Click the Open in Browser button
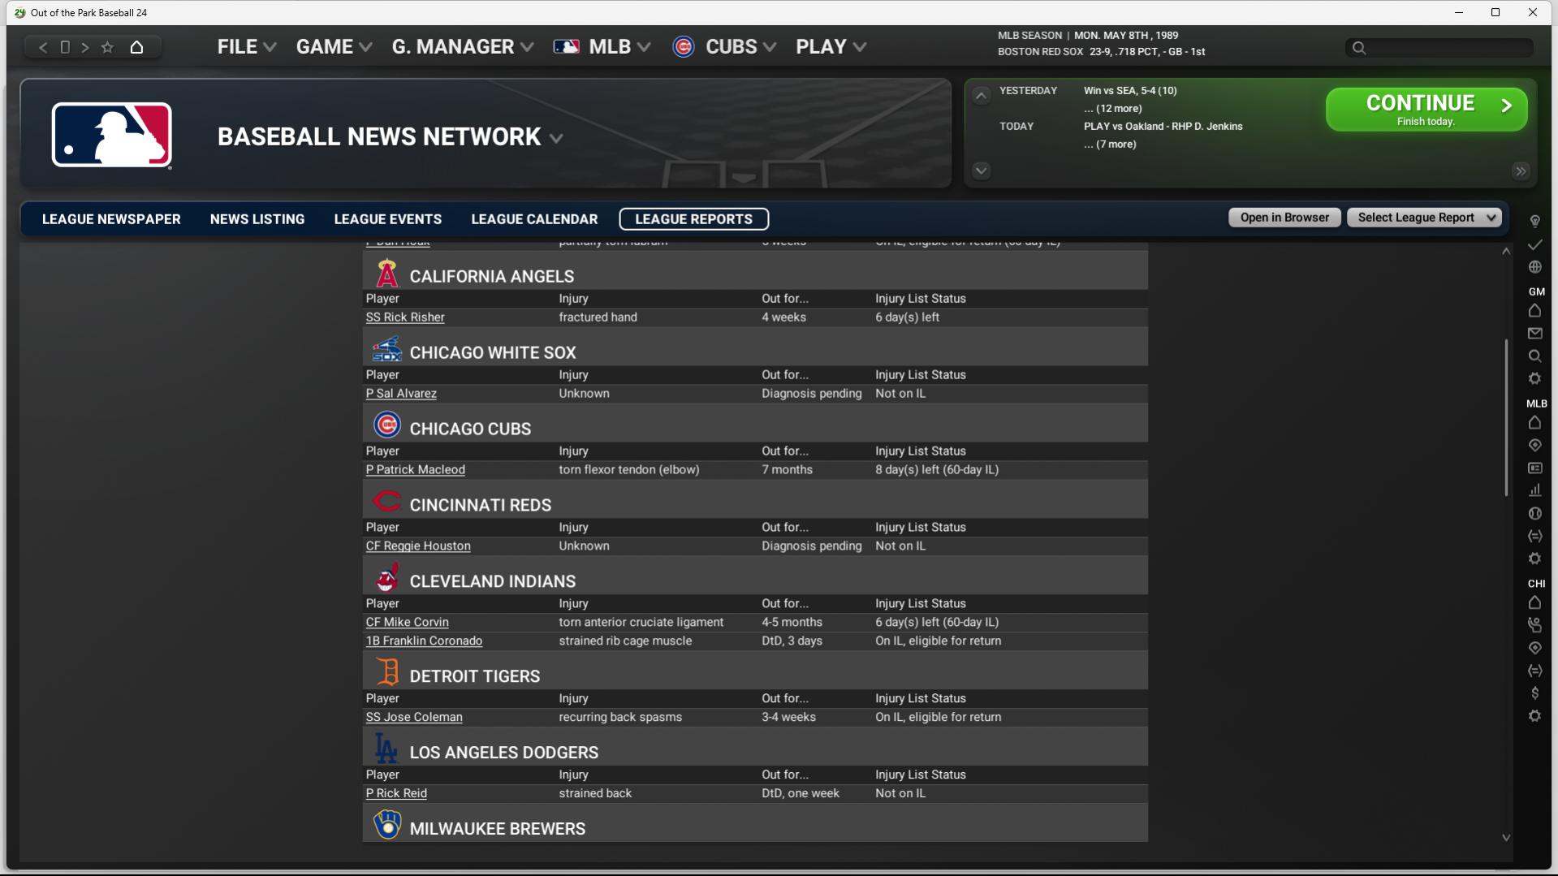This screenshot has width=1558, height=876. tap(1284, 218)
